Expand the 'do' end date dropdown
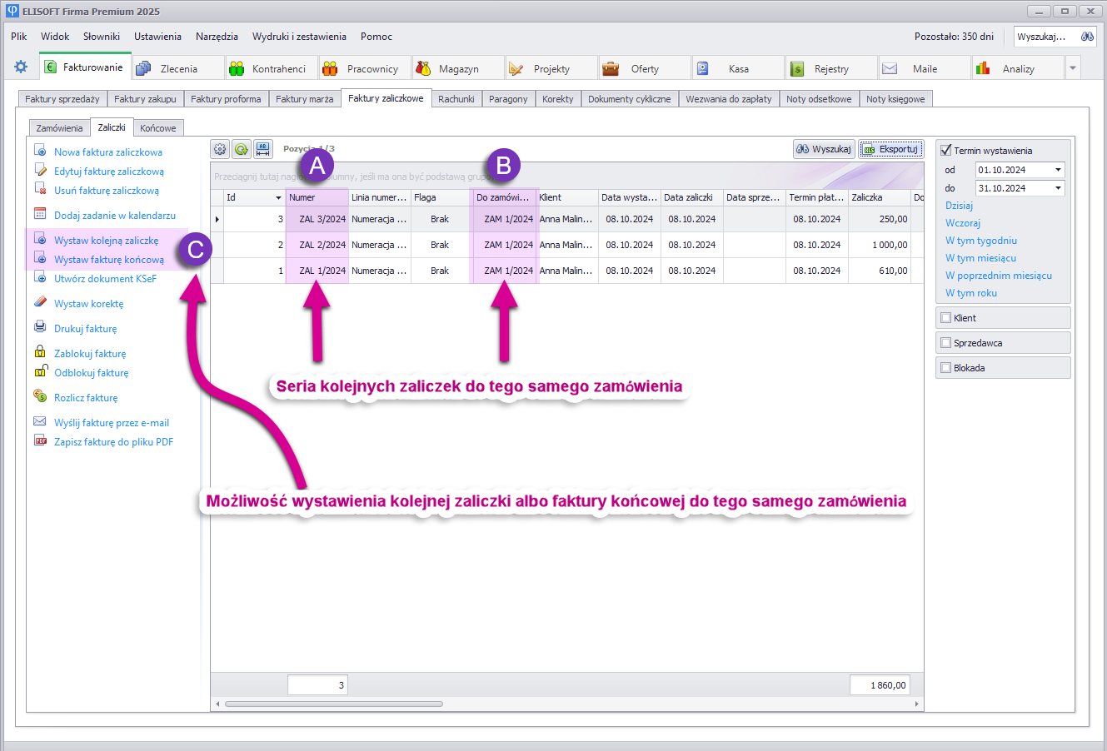 [x=1058, y=188]
